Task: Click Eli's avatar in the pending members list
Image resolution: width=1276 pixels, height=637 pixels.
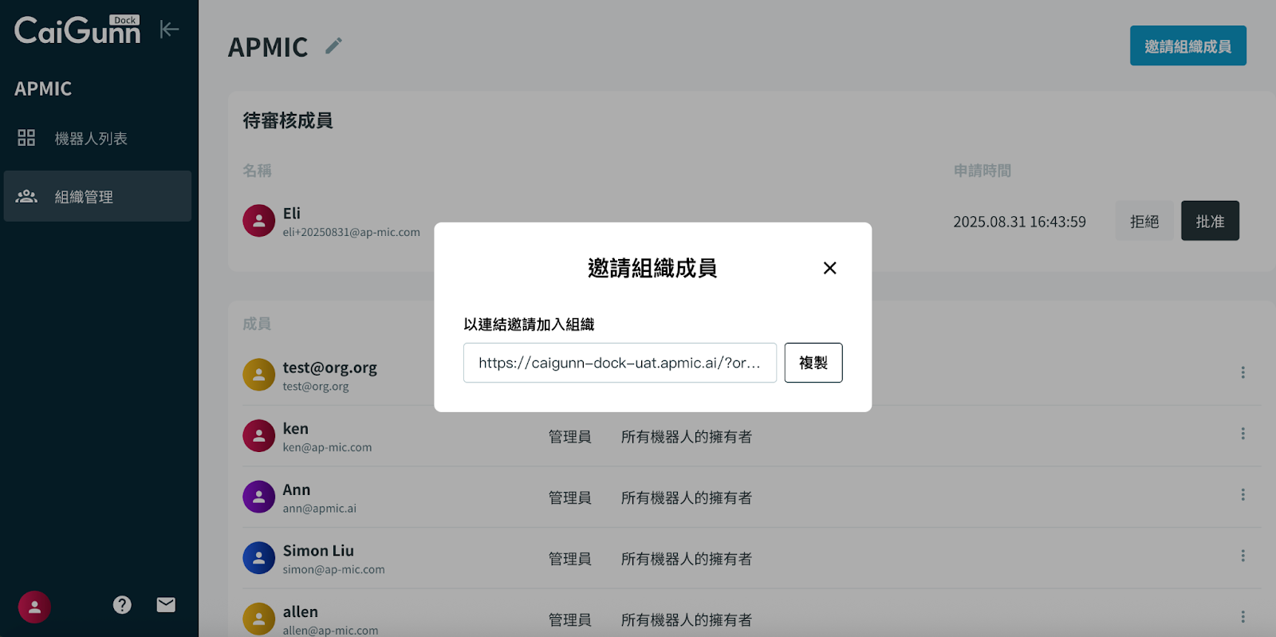Action: [x=258, y=221]
